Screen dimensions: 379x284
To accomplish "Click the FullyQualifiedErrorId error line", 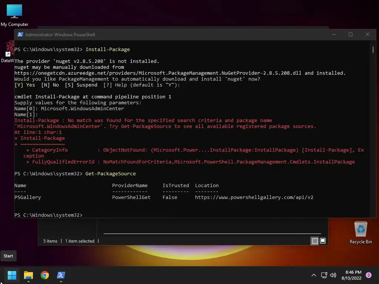I will [191, 162].
